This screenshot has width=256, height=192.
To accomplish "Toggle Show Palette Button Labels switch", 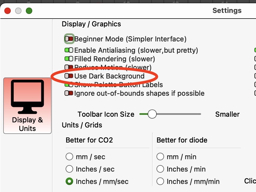I will (69, 85).
